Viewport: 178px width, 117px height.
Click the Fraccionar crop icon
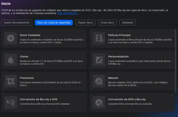point(11,81)
